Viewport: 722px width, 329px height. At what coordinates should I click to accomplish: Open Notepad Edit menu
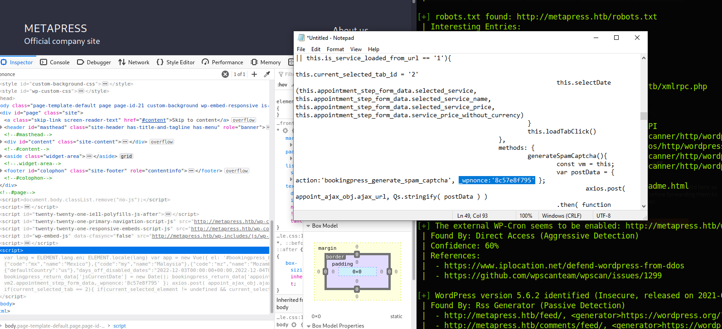point(316,49)
